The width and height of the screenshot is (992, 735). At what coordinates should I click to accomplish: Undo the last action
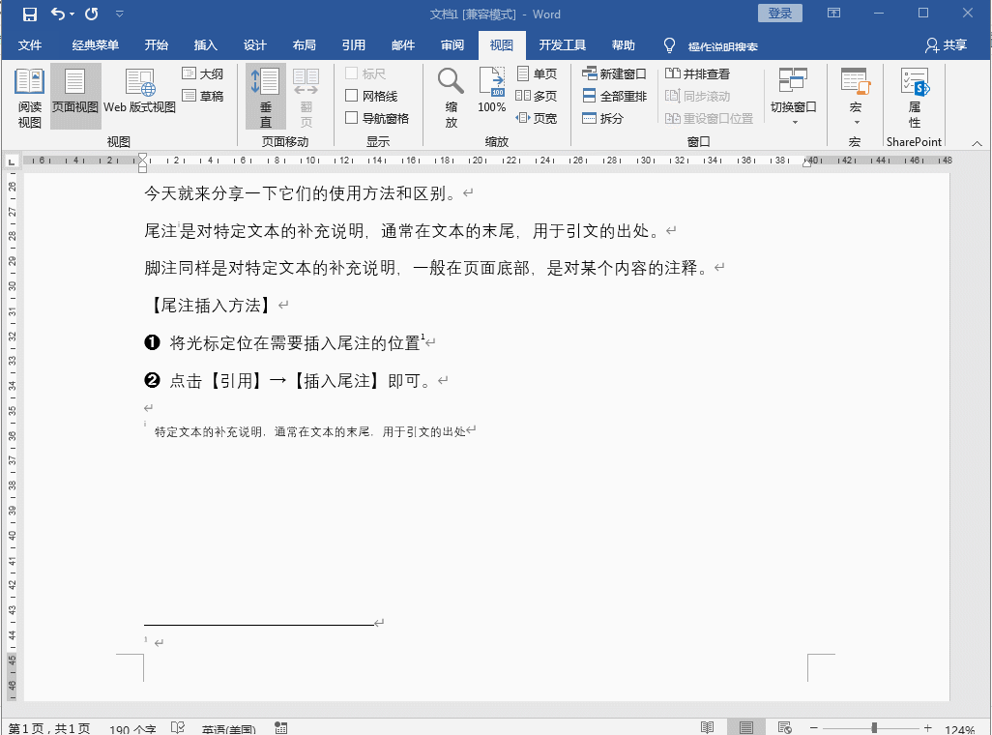click(x=58, y=14)
